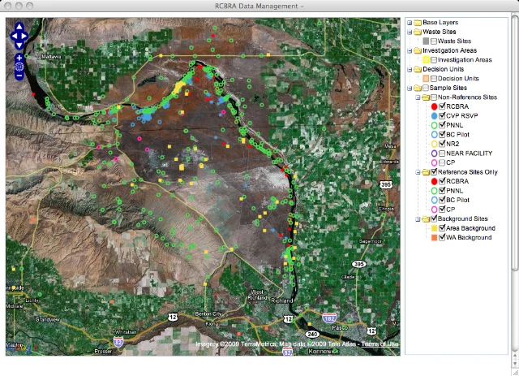Click red RCBRA marker under Reference Sites Only
This screenshot has height=376, width=519.
point(435,181)
